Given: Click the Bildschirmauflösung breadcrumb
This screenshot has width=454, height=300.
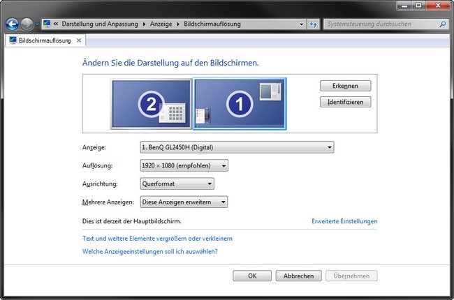Looking at the screenshot, I should click(x=212, y=24).
